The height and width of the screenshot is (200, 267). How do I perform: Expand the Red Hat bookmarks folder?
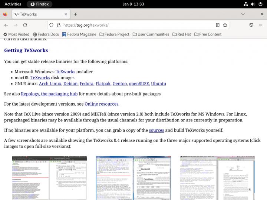[181, 34]
